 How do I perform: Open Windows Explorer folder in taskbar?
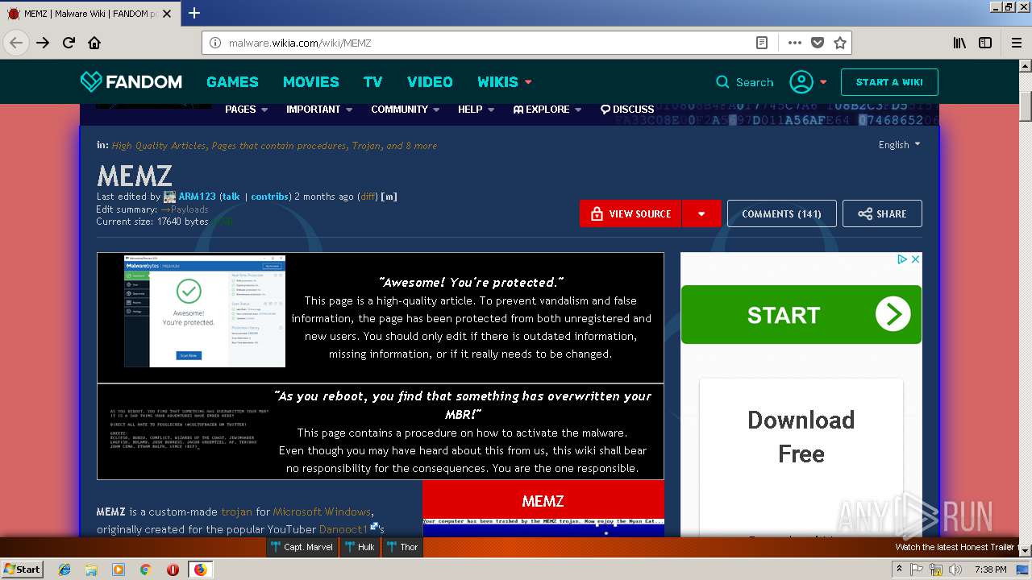point(91,570)
